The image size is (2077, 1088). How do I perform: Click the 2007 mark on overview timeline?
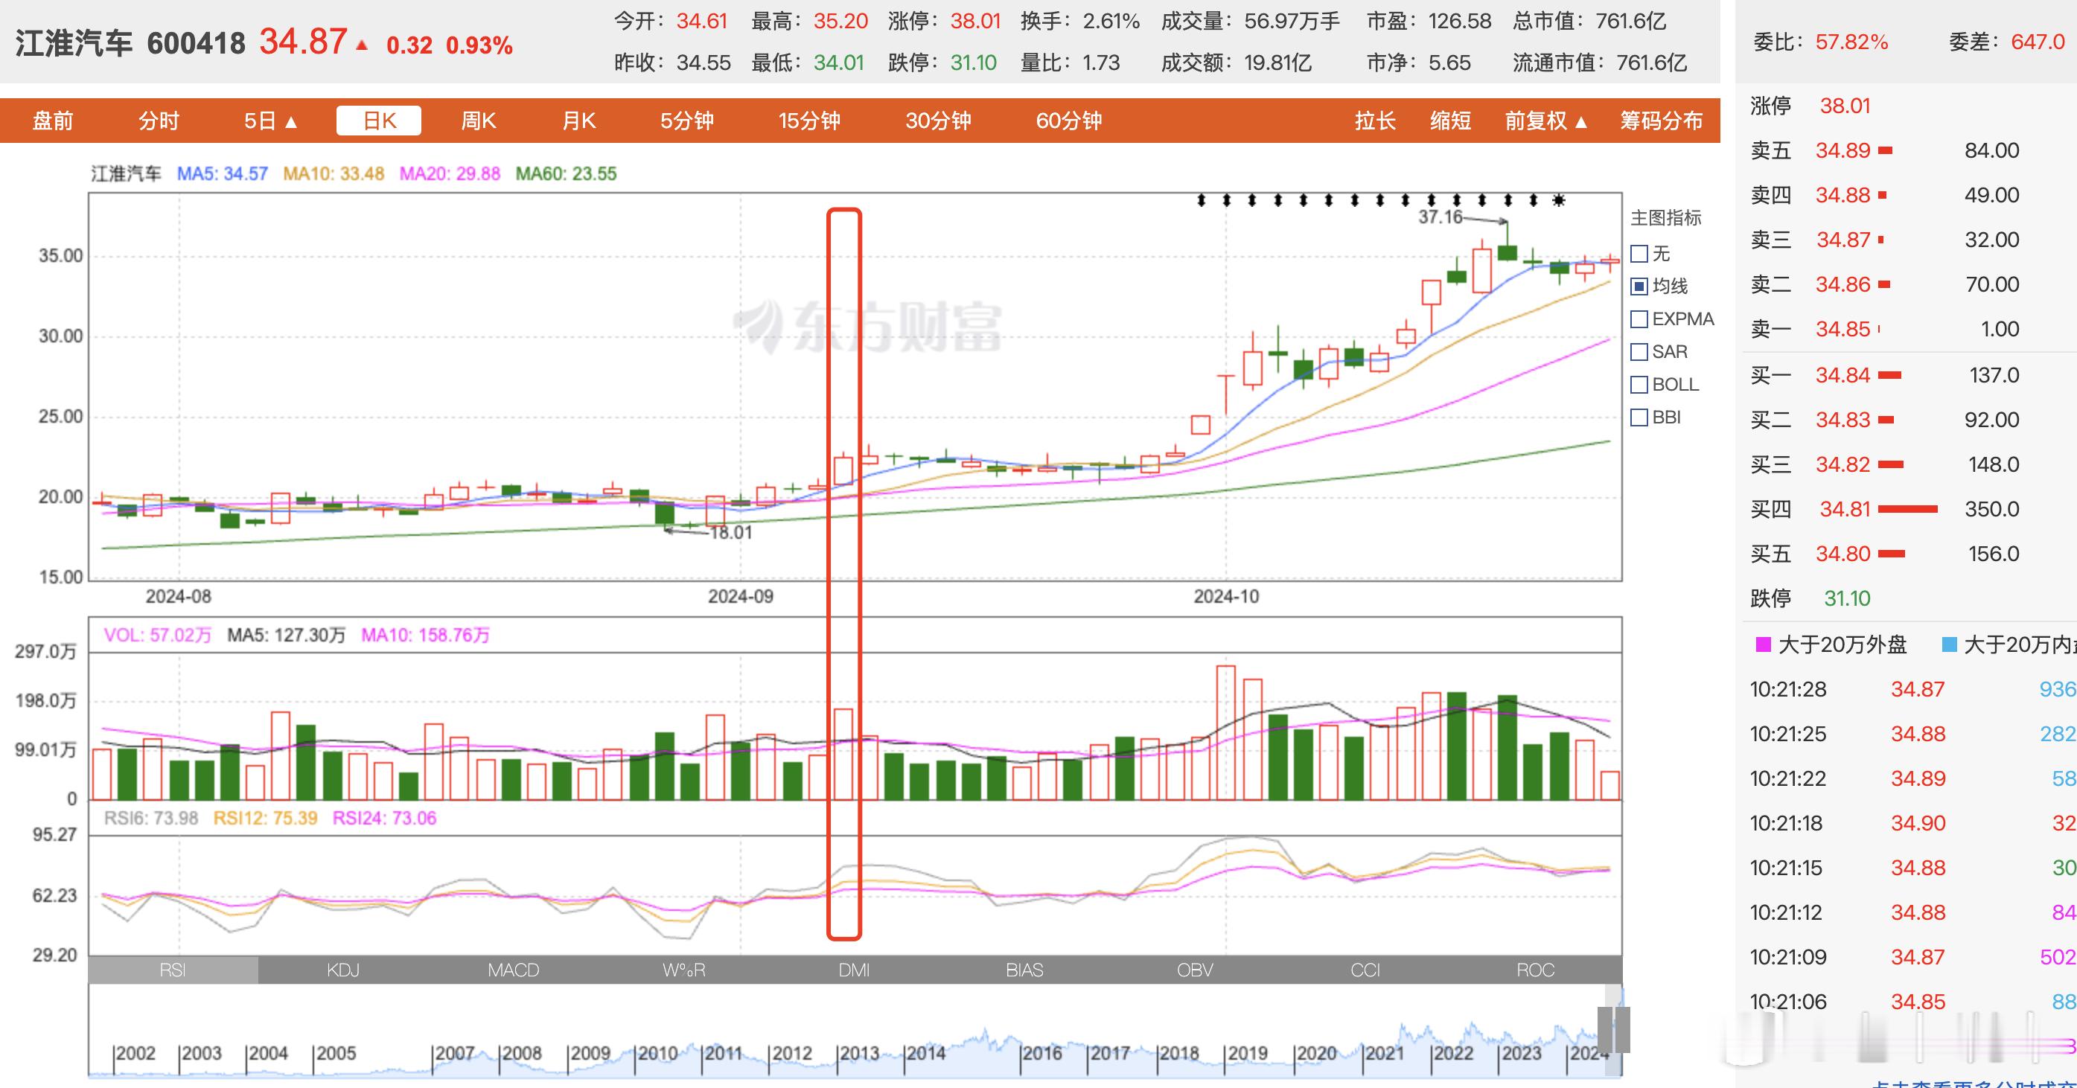point(455,1053)
